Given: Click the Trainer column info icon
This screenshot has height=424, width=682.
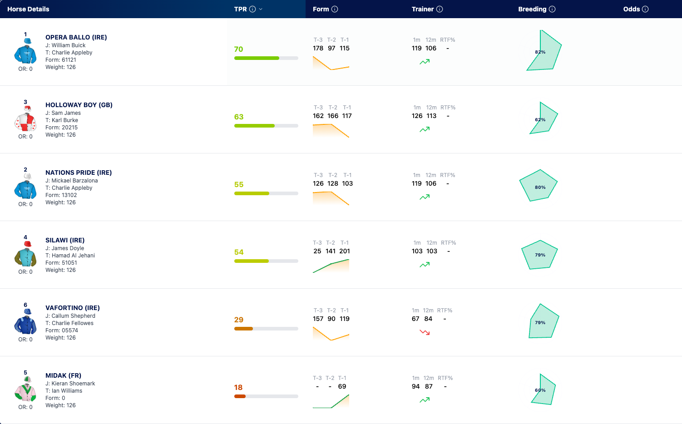Looking at the screenshot, I should click(x=440, y=9).
